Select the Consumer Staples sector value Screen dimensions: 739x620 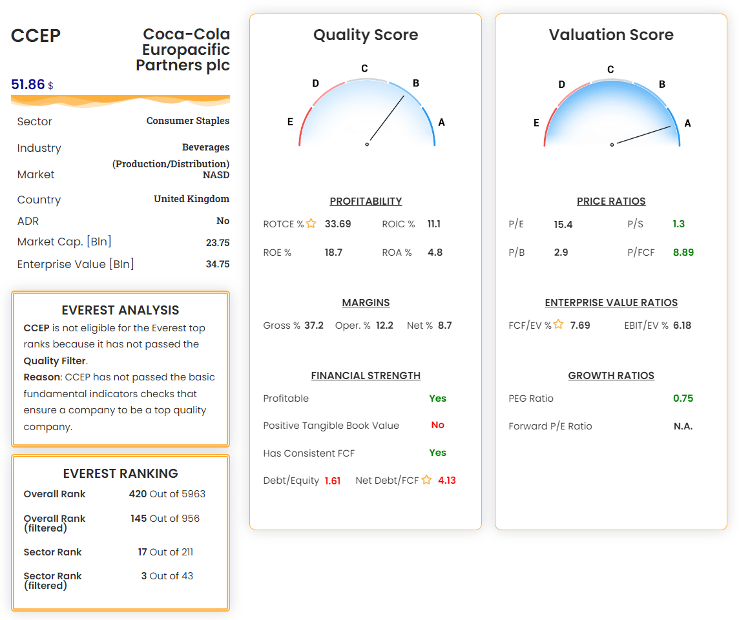[x=187, y=121]
